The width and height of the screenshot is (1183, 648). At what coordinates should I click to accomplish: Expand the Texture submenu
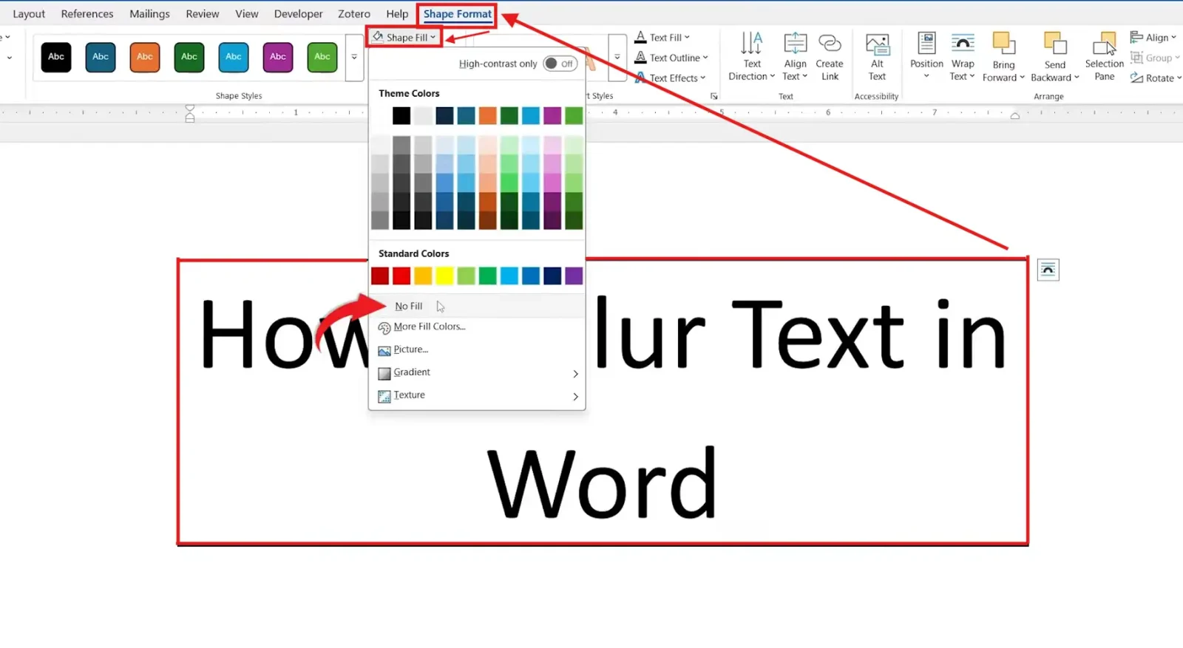click(477, 395)
